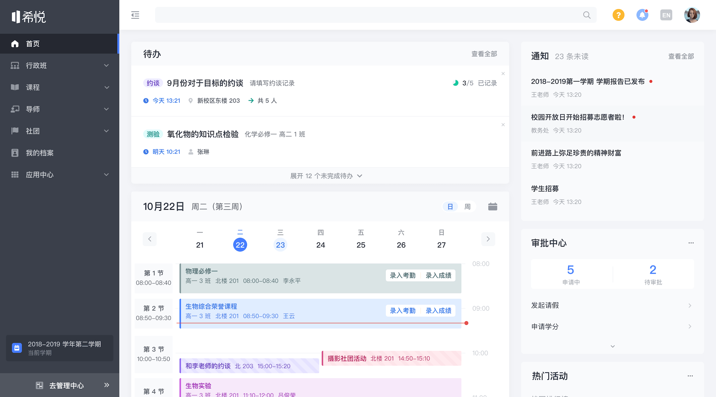
Task: Click 录入考勤 for 物理必修一
Action: (402, 275)
